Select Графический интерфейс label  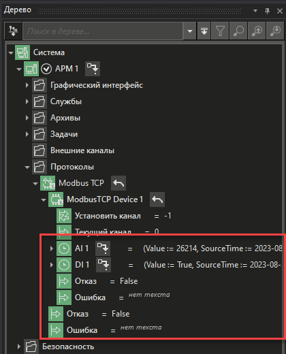pyautogui.click(x=97, y=85)
